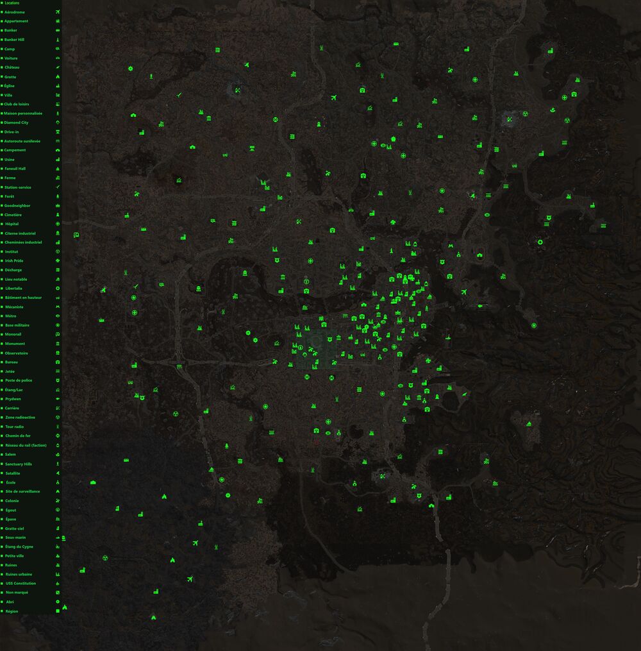Click the 'Locations' legend header
Viewport: 641px width, 651px height.
(x=12, y=3)
